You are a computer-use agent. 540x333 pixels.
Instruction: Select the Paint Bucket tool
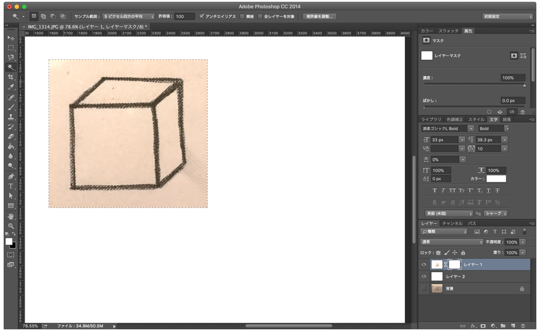click(x=11, y=146)
